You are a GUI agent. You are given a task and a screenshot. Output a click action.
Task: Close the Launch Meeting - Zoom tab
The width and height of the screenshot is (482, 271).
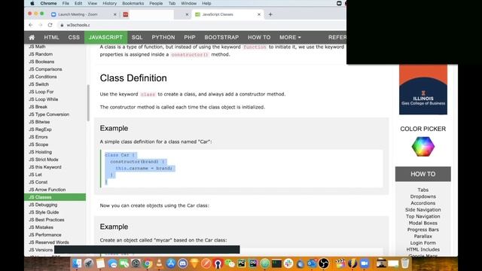pos(115,14)
